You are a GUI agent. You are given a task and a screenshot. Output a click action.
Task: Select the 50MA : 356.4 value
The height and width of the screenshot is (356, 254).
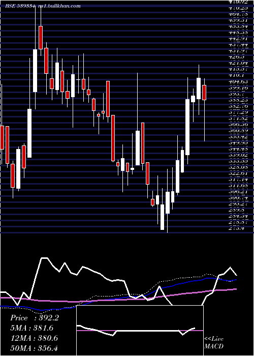pyautogui.click(x=35, y=348)
